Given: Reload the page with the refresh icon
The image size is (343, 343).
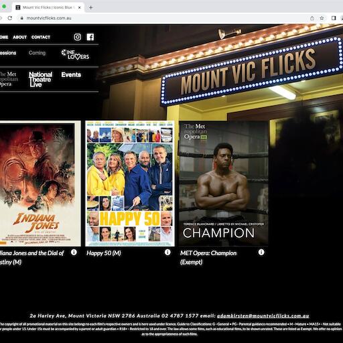Looking at the screenshot, I should pyautogui.click(x=10, y=18).
